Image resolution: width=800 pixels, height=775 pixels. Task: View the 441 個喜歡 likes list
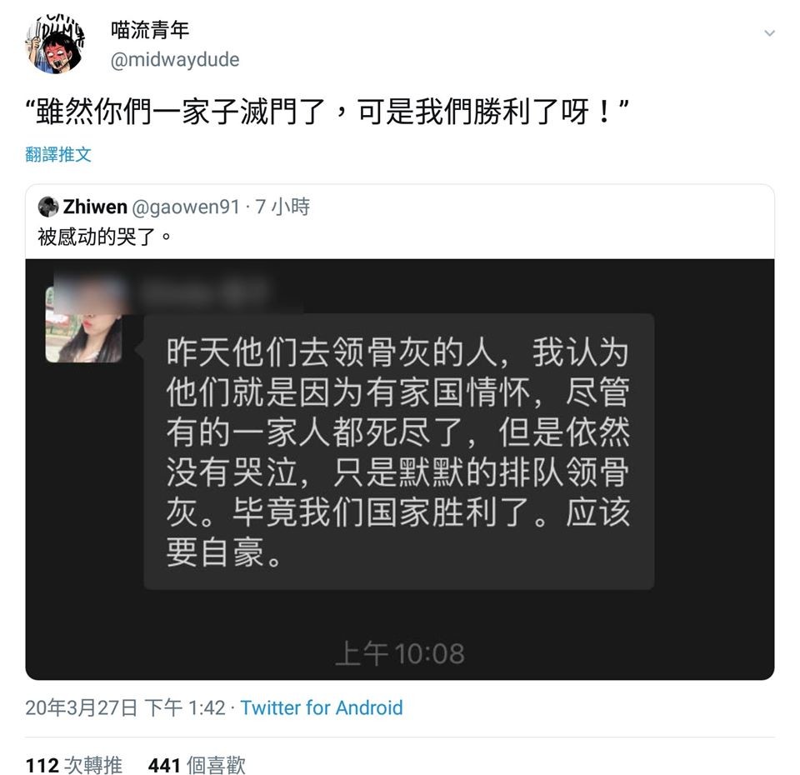(x=197, y=765)
